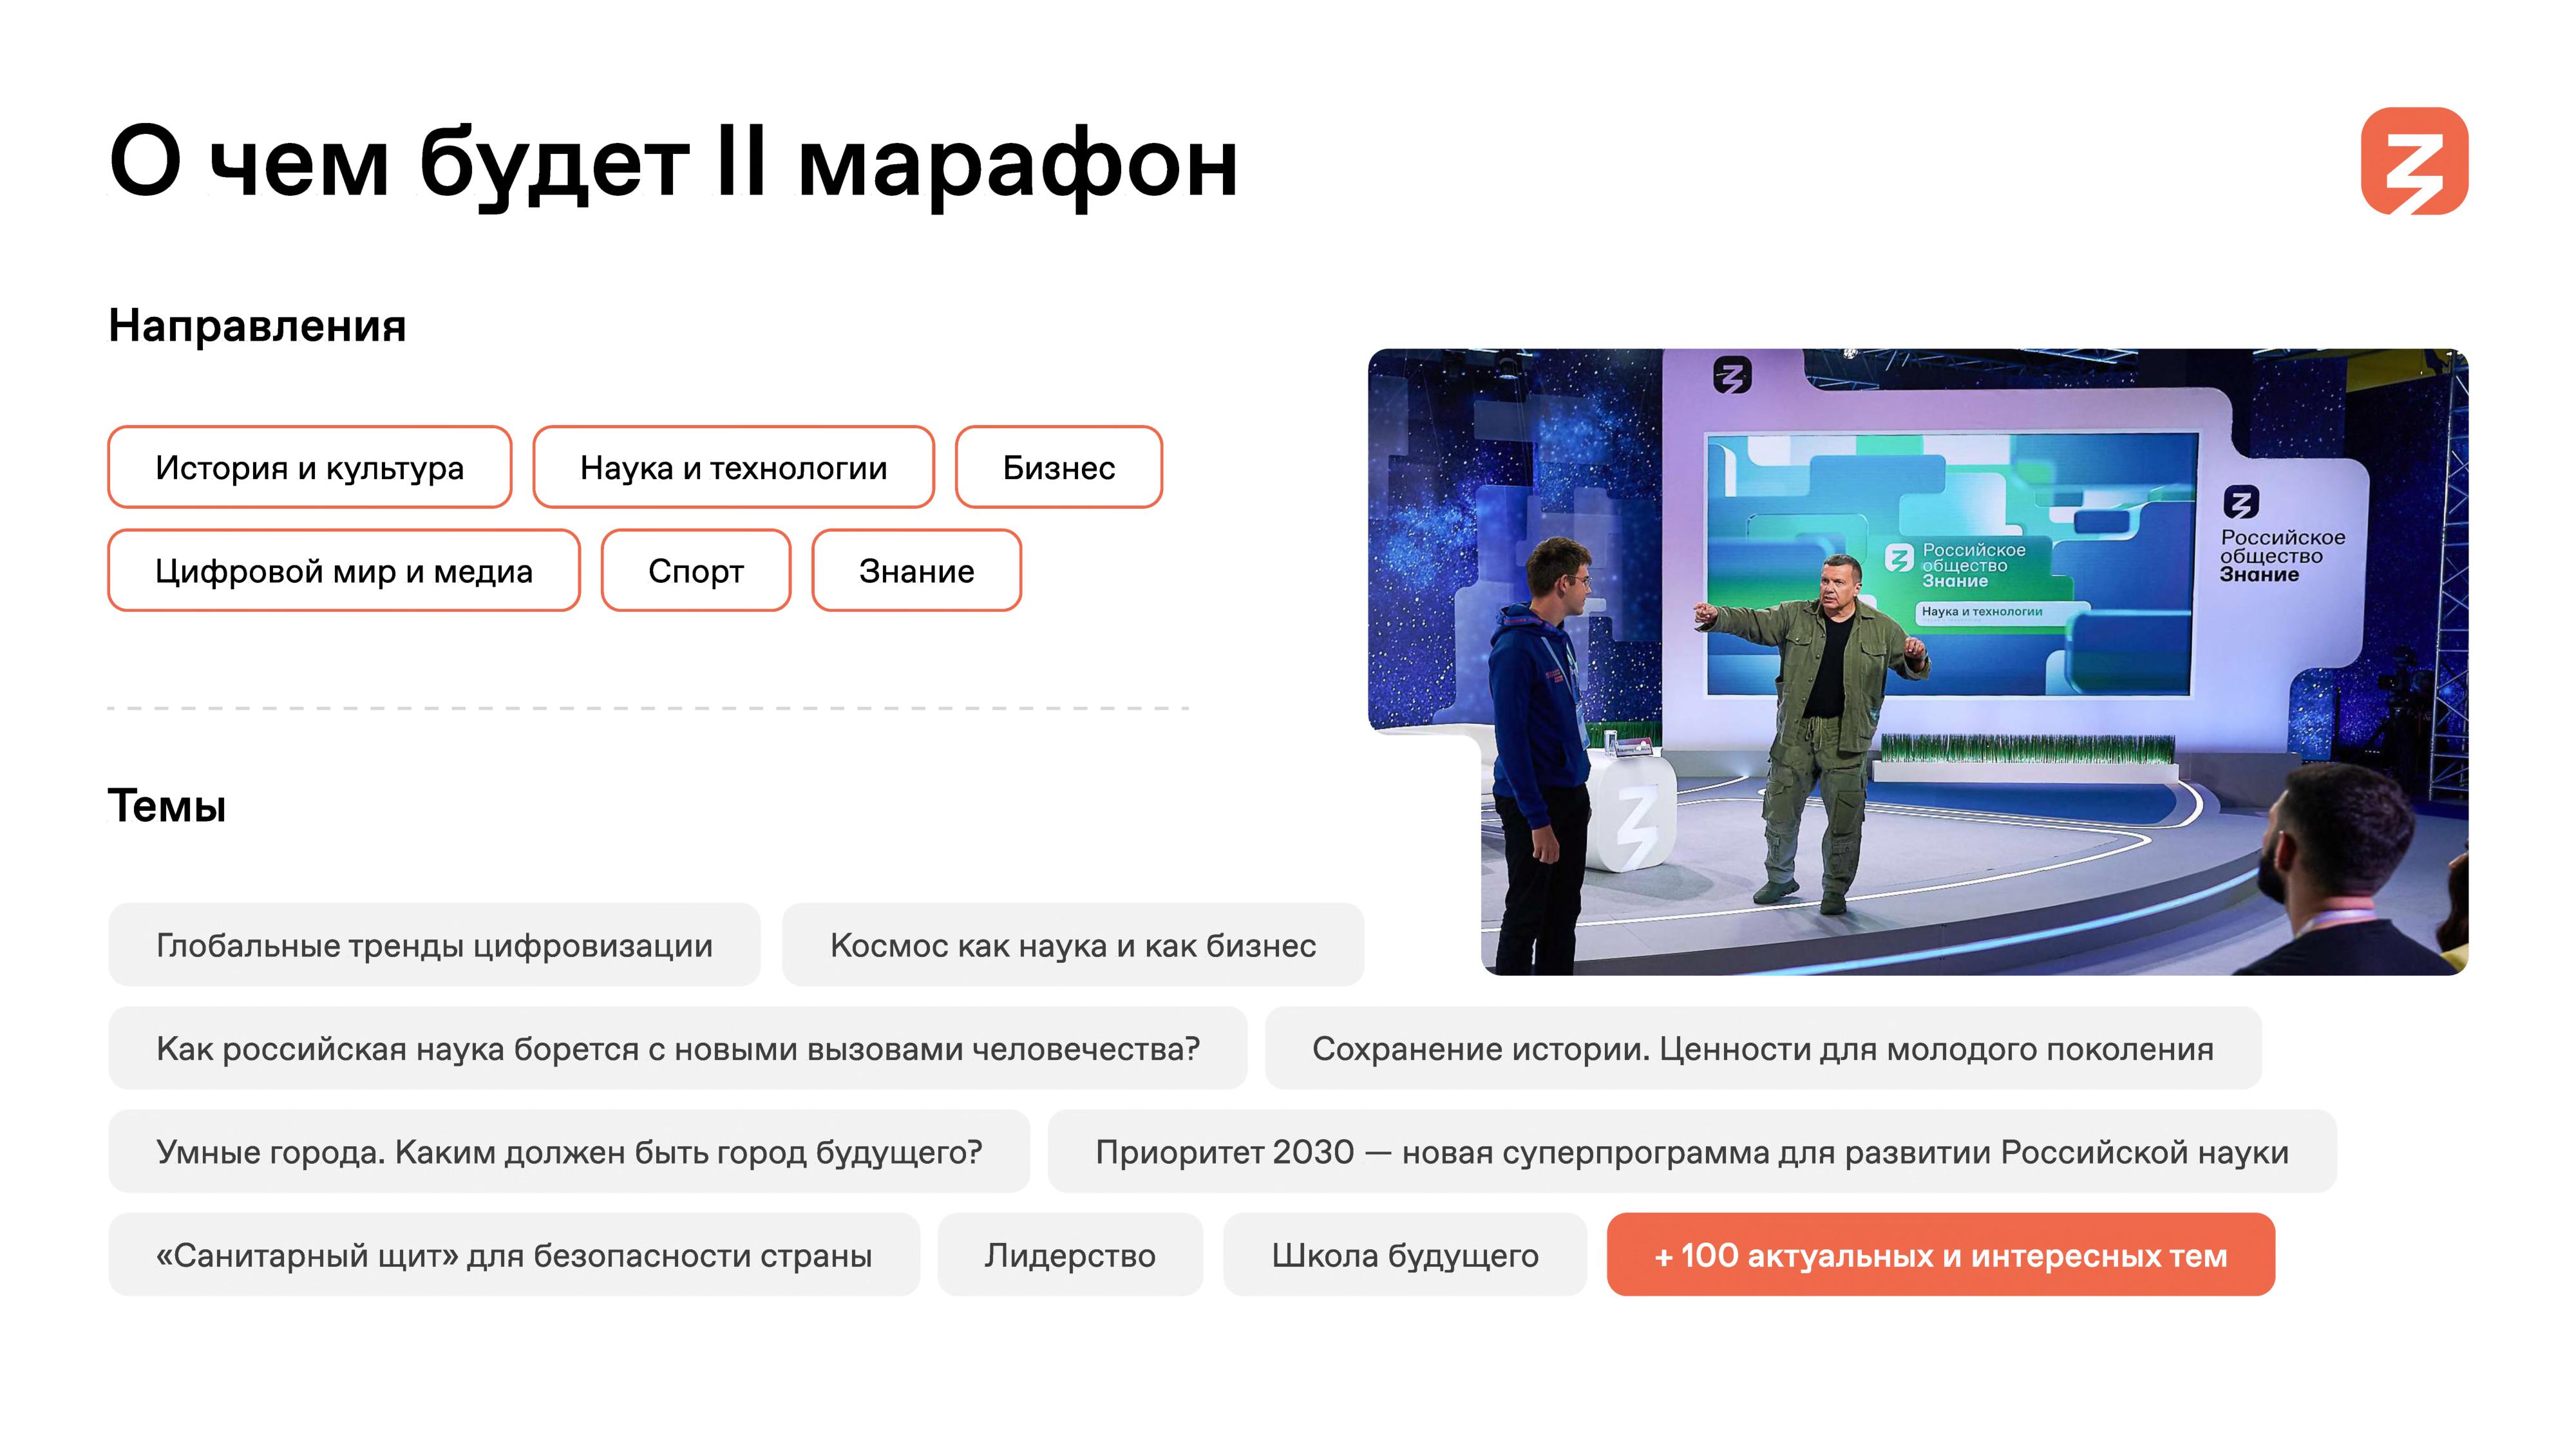This screenshot has width=2576, height=1449.
Task: Open the «Глобальные тренды цифровизации» topic
Action: [x=434, y=945]
